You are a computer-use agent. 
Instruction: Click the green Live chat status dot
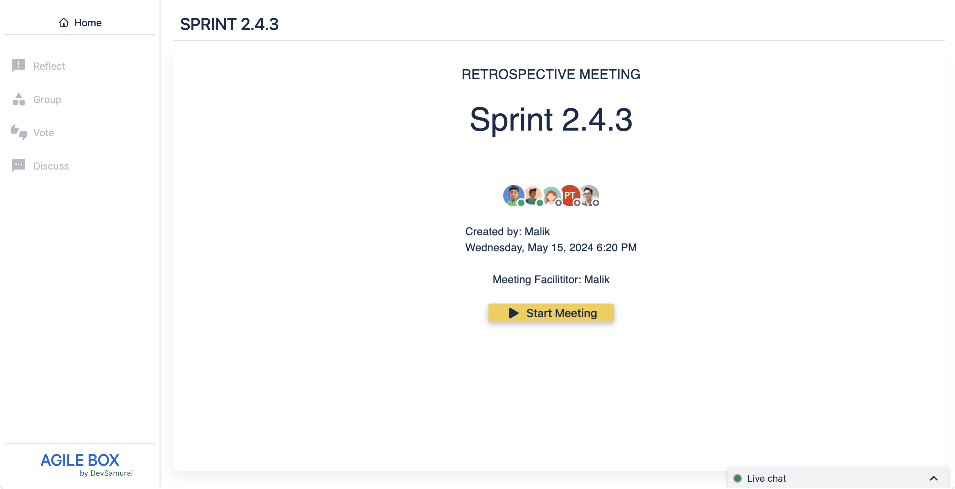coord(737,478)
